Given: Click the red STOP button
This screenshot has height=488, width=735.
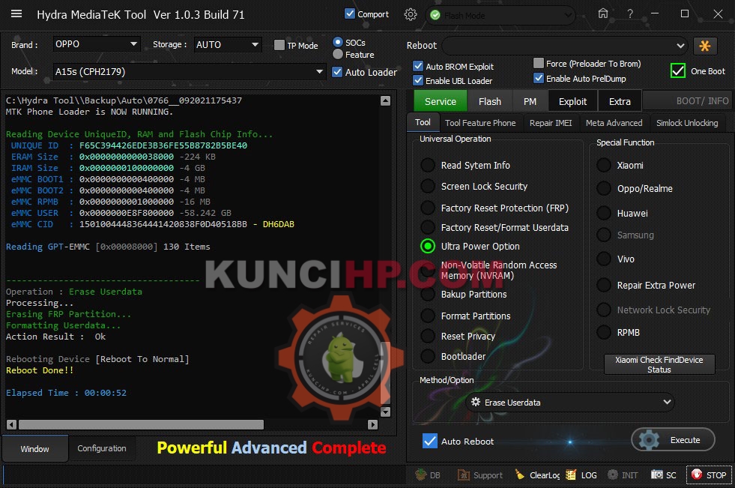Looking at the screenshot, I should click(x=709, y=475).
